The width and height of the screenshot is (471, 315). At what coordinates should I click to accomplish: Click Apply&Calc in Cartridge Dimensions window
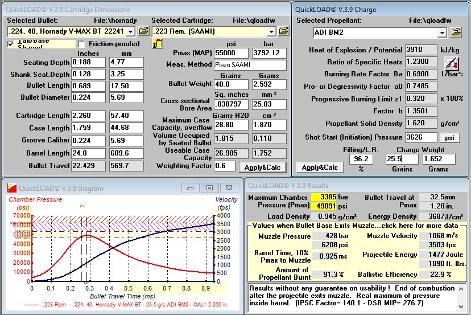tap(263, 167)
